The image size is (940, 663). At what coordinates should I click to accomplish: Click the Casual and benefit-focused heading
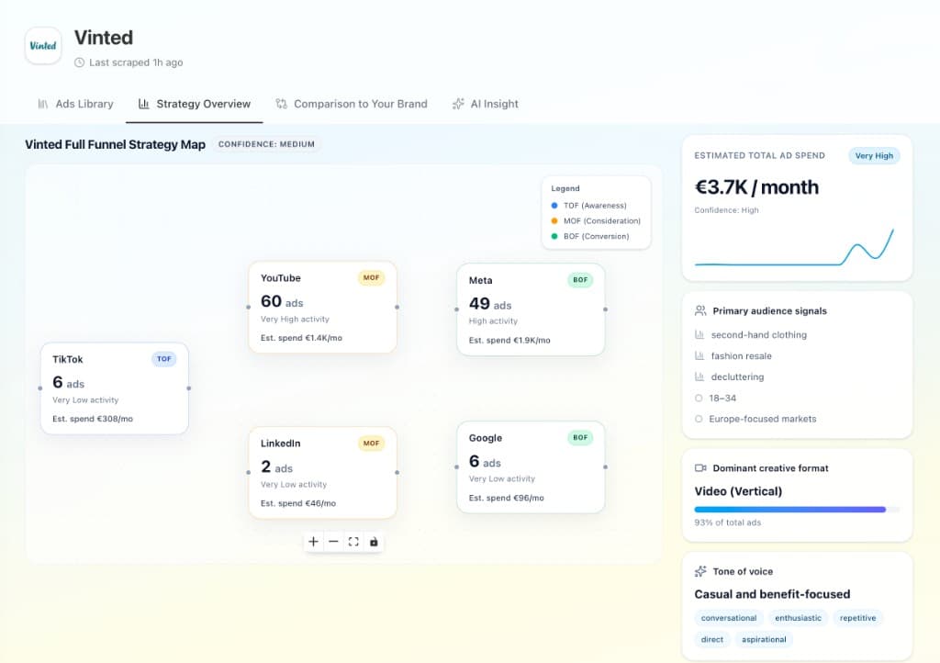click(772, 594)
